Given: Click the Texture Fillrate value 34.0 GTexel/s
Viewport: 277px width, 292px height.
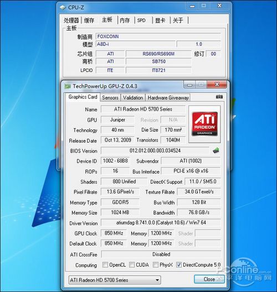Looking at the screenshot, I should coord(199,191).
